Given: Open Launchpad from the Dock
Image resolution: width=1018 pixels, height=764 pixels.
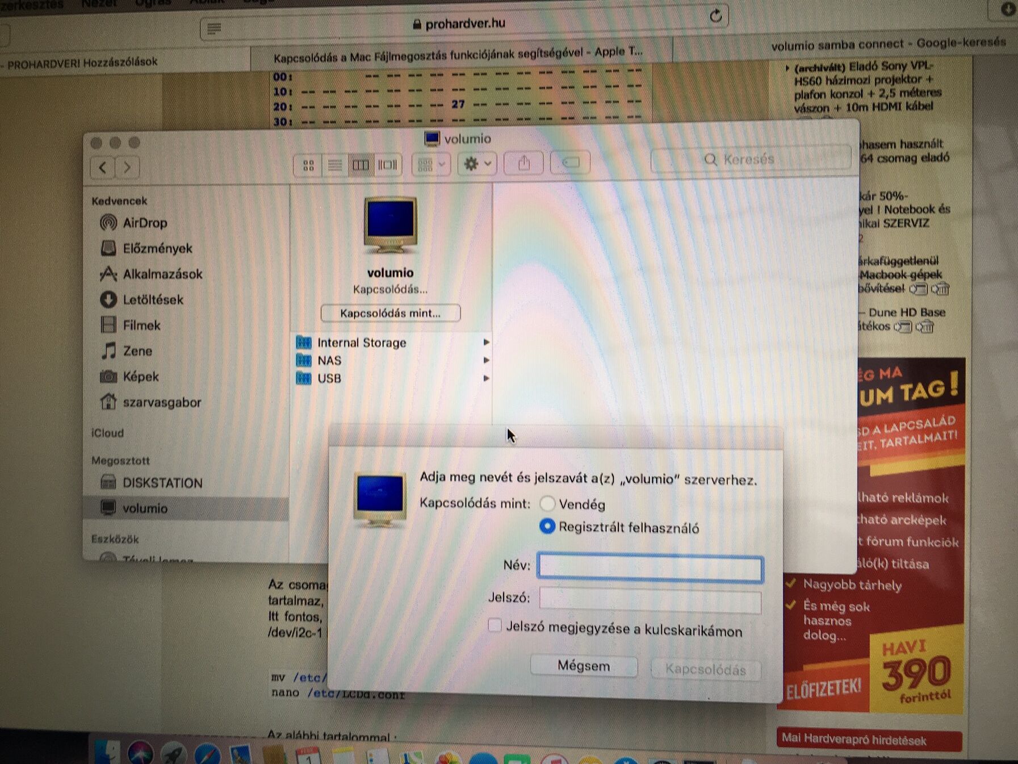Looking at the screenshot, I should [173, 754].
